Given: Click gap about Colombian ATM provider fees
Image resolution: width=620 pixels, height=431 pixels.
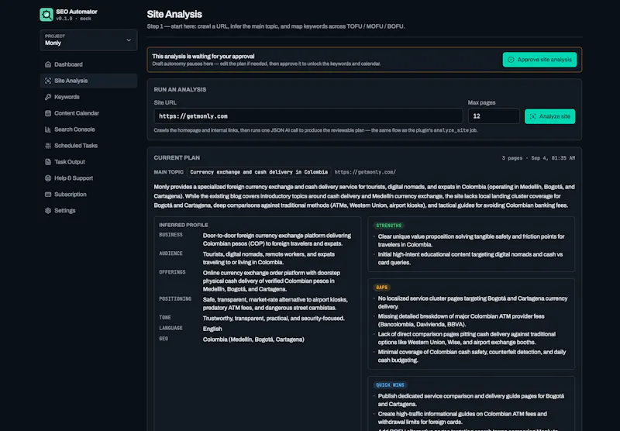Looking at the screenshot, I should point(461,320).
